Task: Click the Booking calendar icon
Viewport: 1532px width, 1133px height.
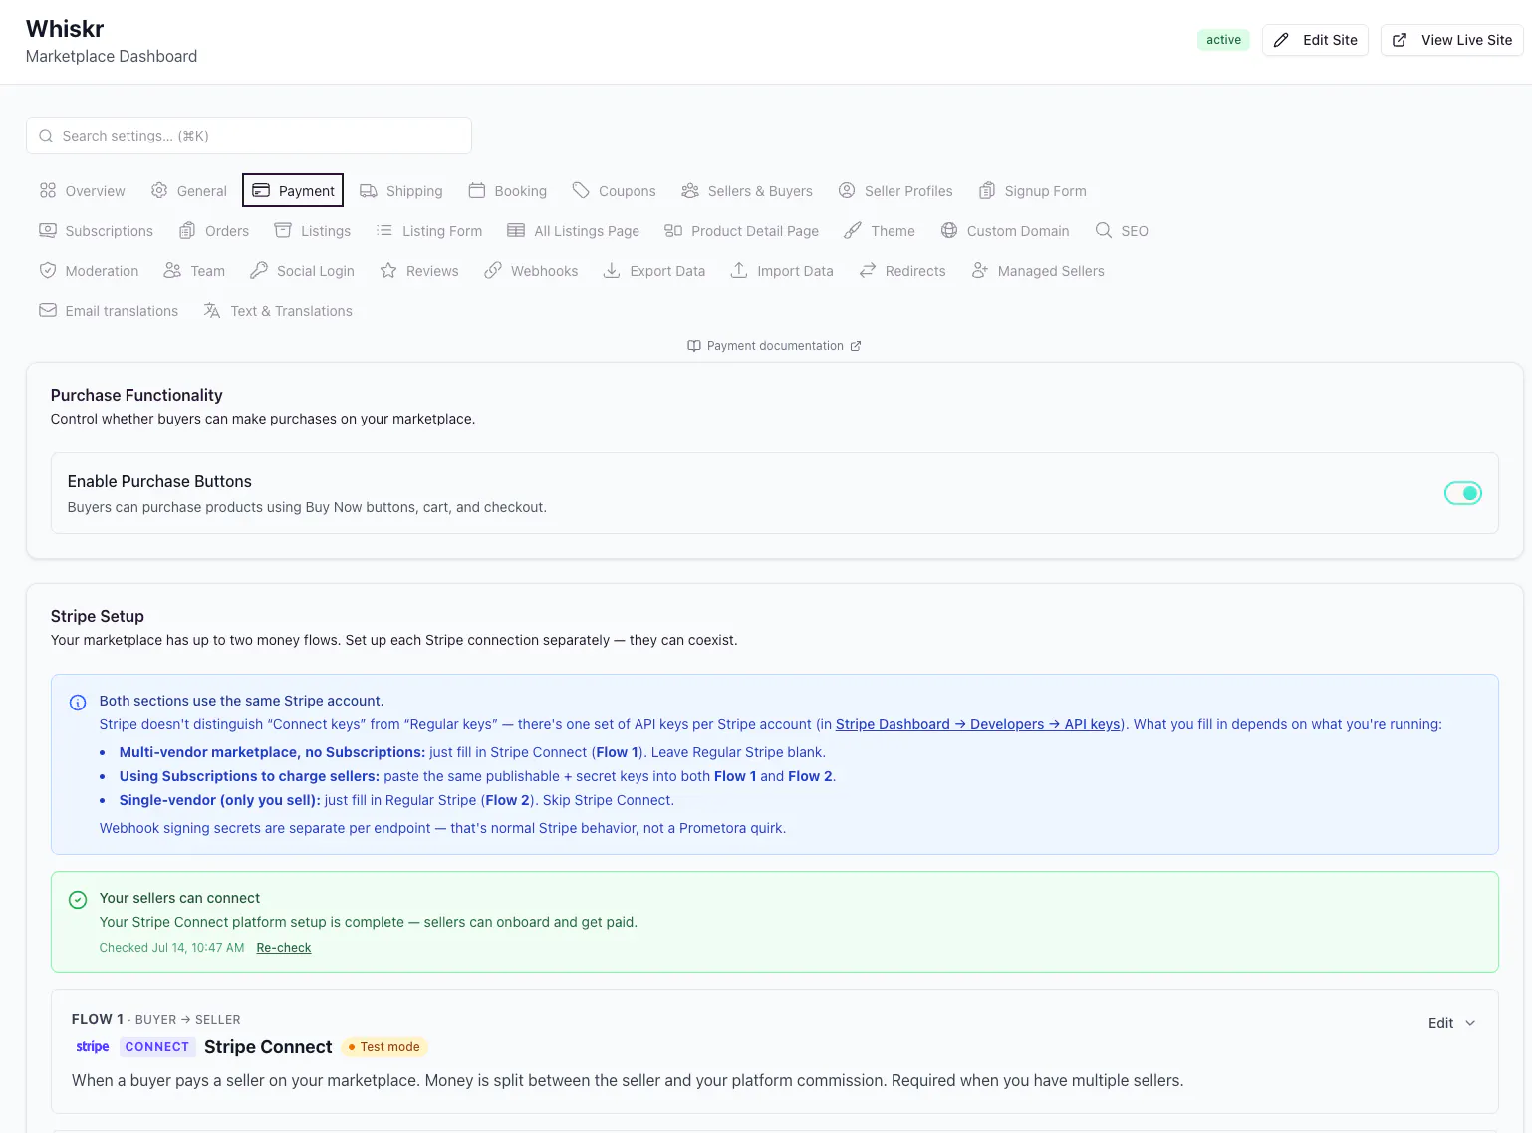Action: pyautogui.click(x=477, y=190)
